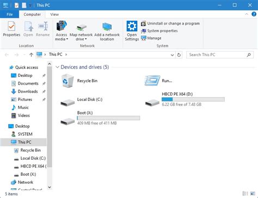The width and height of the screenshot is (258, 198).
Task: Click the HBCD PE X64 usage bar
Action: pos(193,99)
